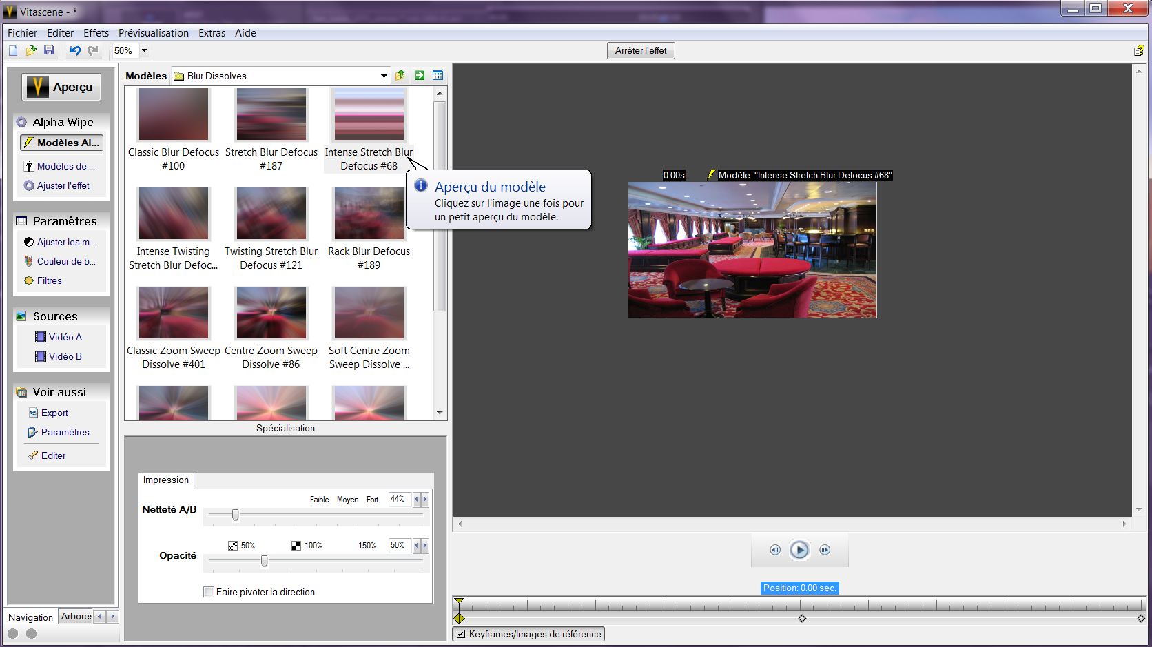Open Modèles de ... link
The height and width of the screenshot is (647, 1152).
pyautogui.click(x=65, y=166)
